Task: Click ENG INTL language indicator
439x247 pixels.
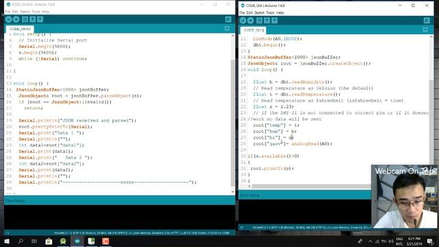Action: click(x=399, y=241)
